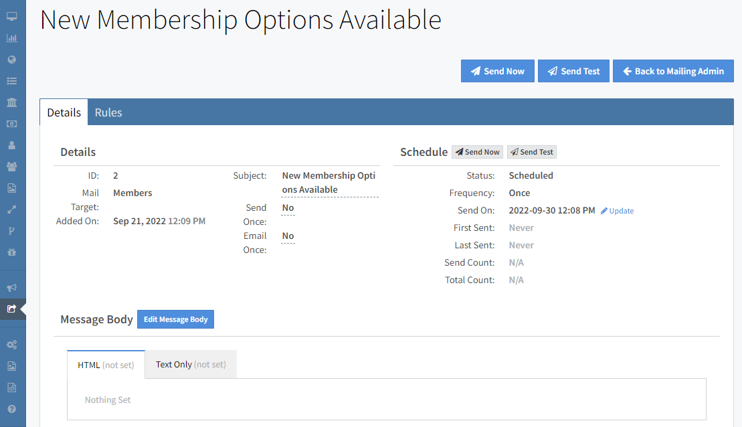Open the user group icon in sidebar

point(11,167)
